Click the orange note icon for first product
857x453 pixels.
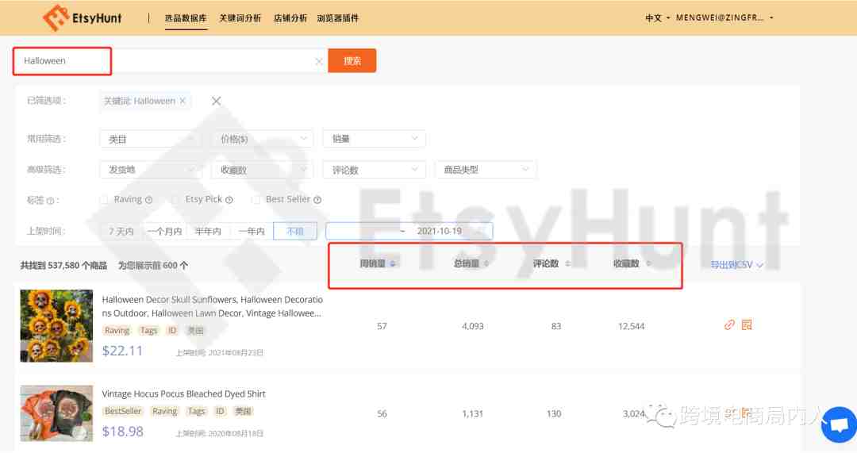point(747,325)
